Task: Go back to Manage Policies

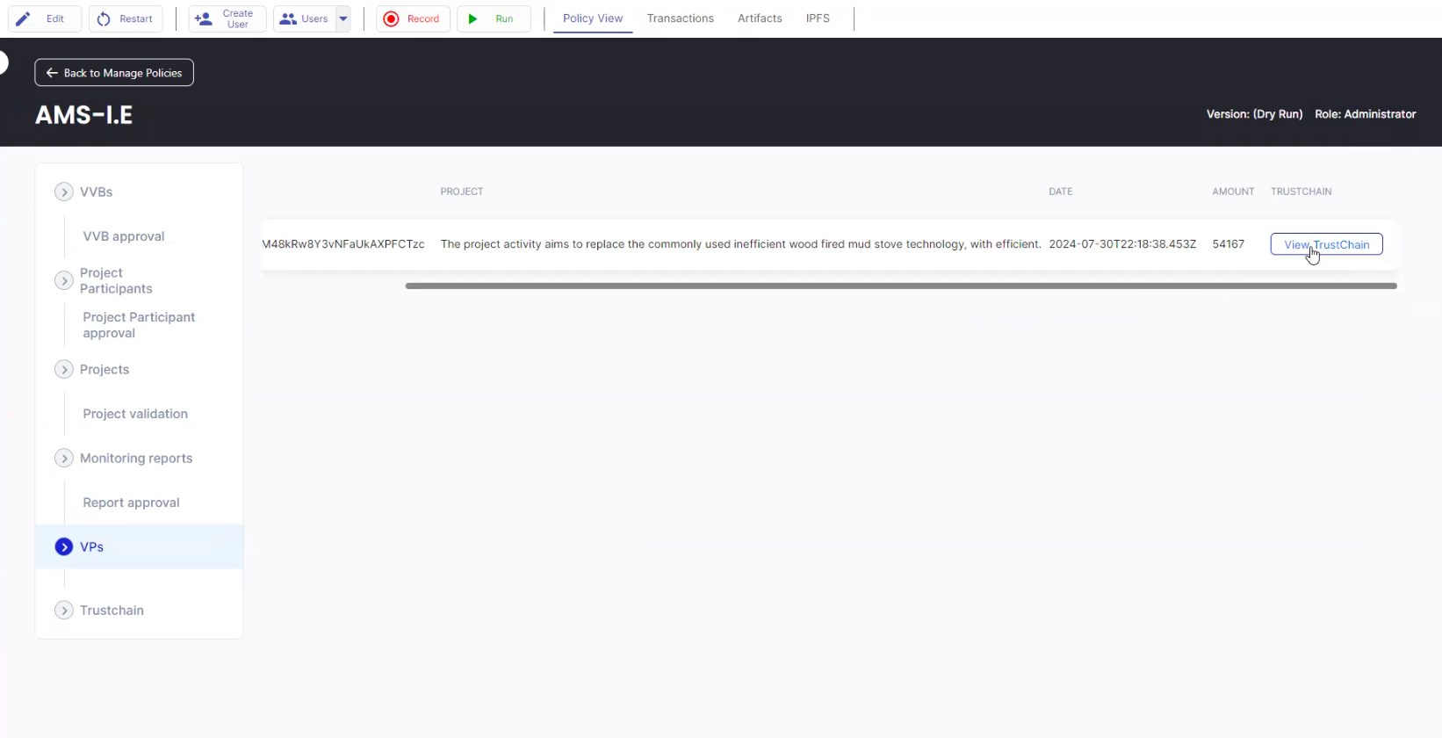Action: pyautogui.click(x=114, y=73)
